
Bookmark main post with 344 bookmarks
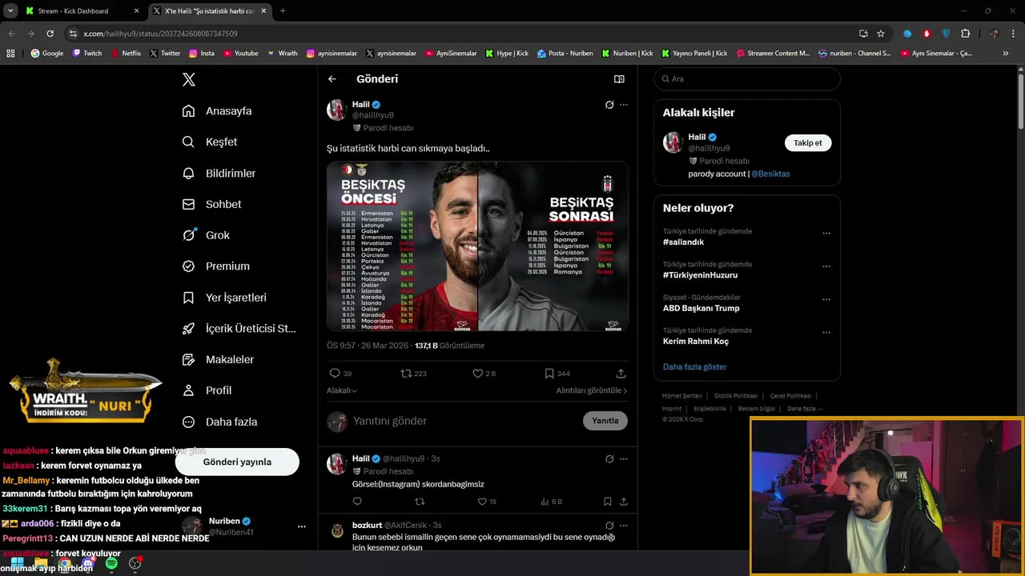(549, 374)
